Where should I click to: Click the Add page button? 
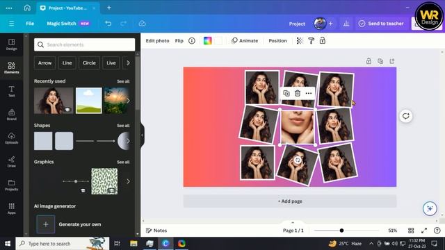[290, 201]
